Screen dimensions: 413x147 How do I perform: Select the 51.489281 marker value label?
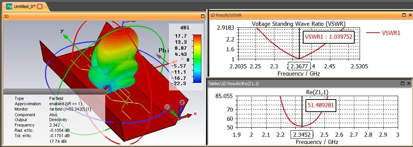[321, 105]
